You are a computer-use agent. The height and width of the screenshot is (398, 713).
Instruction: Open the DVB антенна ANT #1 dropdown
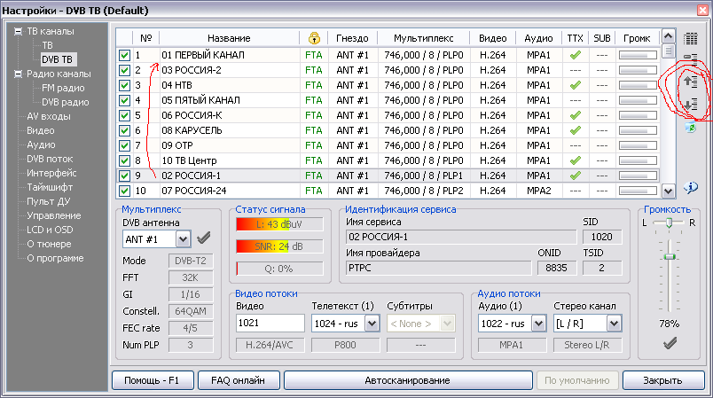(183, 238)
